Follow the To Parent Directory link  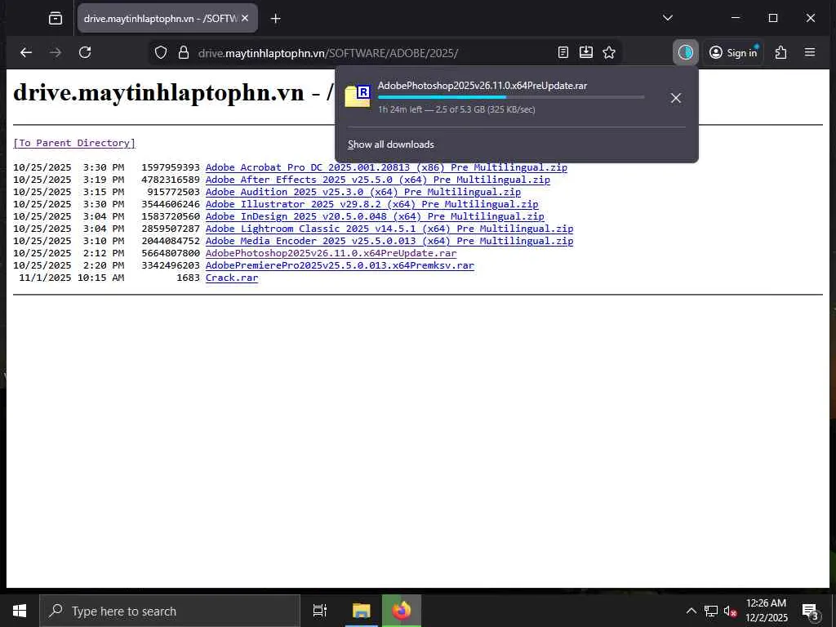[x=74, y=143]
